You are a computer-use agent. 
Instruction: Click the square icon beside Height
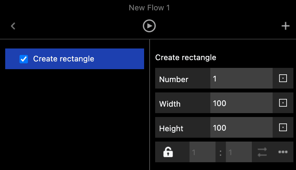pos(283,128)
